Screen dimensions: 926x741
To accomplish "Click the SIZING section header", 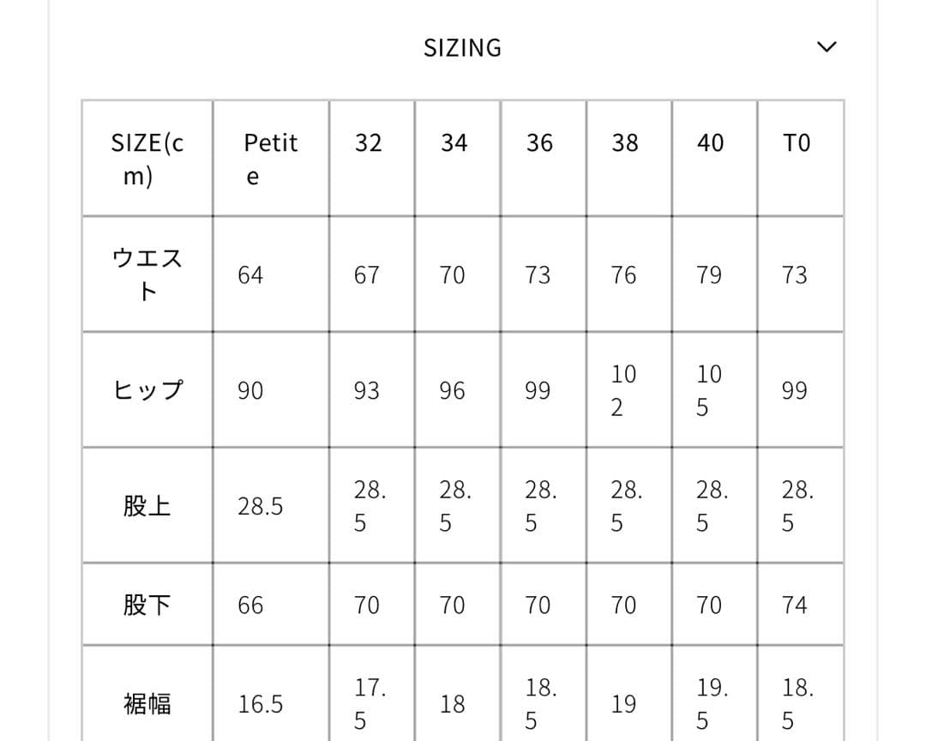I will click(x=461, y=47).
